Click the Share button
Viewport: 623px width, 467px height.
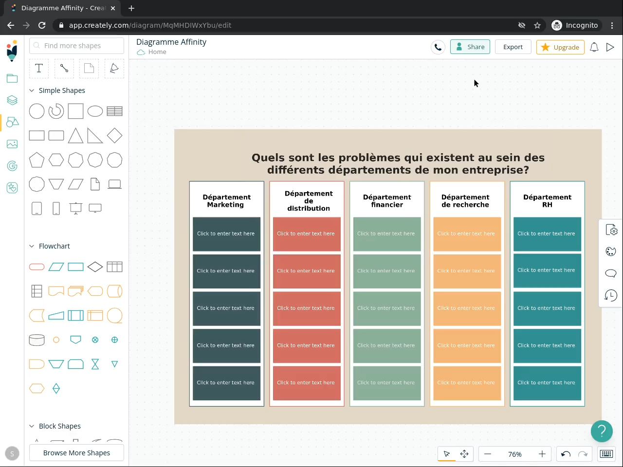point(470,47)
